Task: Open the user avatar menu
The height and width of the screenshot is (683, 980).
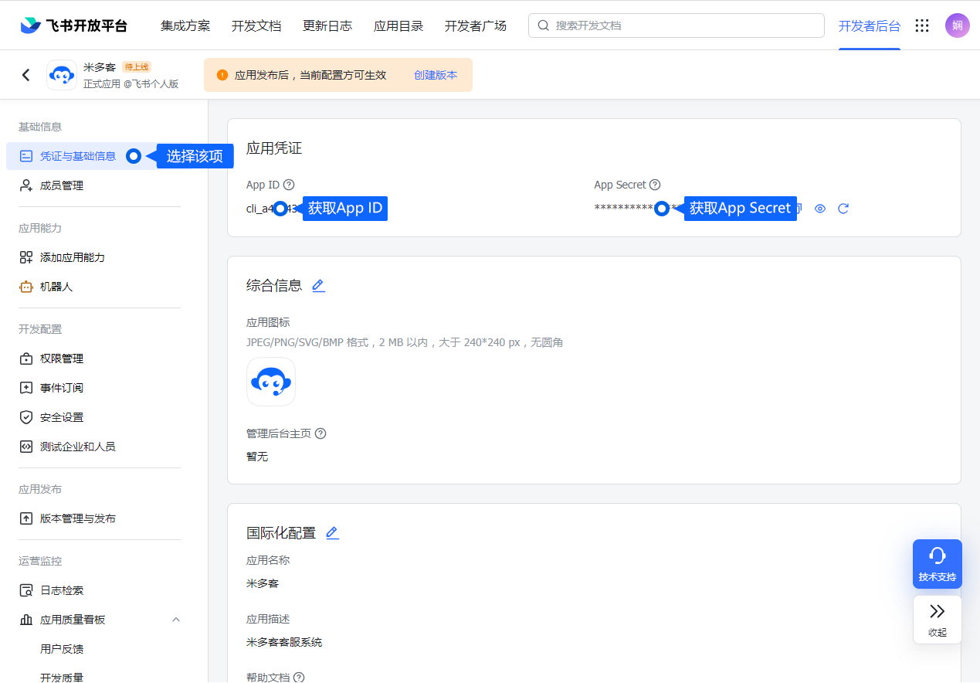Action: coord(957,25)
